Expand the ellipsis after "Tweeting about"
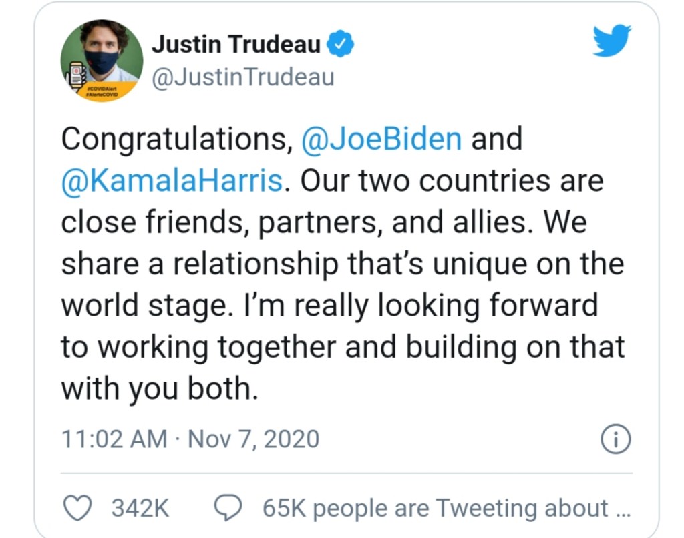Image resolution: width=684 pixels, height=538 pixels. coord(622,508)
